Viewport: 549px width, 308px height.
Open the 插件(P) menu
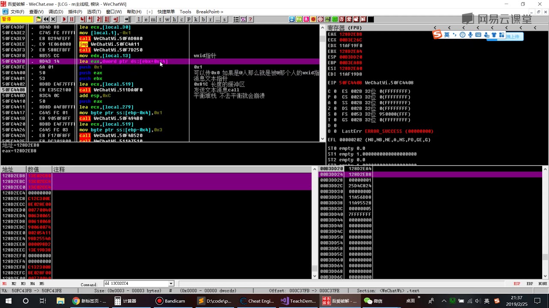(x=75, y=12)
